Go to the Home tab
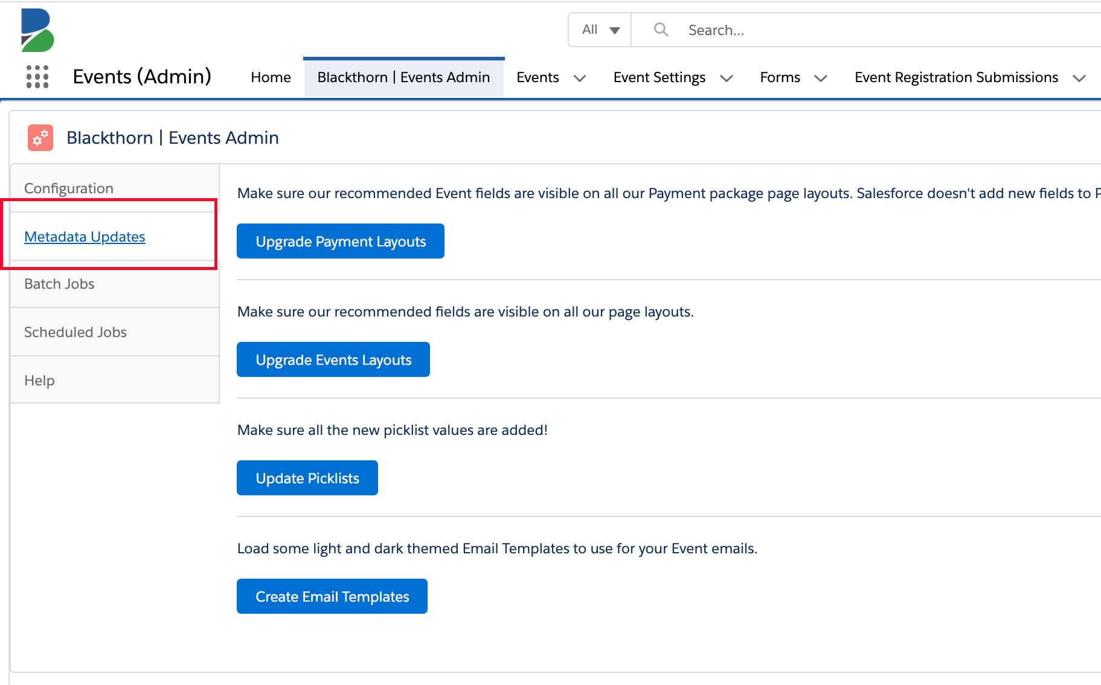Viewport: 1101px width, 685px height. (x=271, y=77)
